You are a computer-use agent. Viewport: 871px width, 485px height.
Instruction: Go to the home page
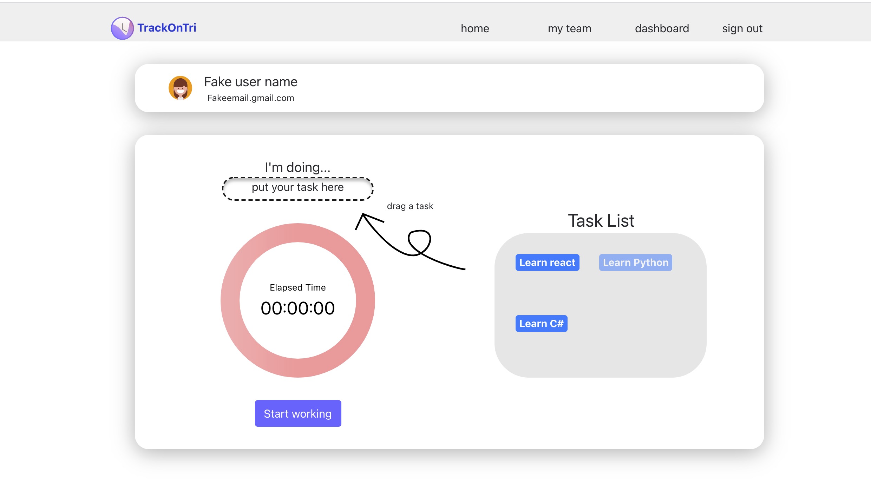pyautogui.click(x=475, y=28)
